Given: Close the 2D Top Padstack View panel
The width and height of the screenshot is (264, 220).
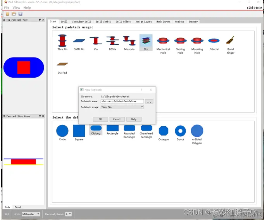Looking at the screenshot, I should pyautogui.click(x=43, y=19).
